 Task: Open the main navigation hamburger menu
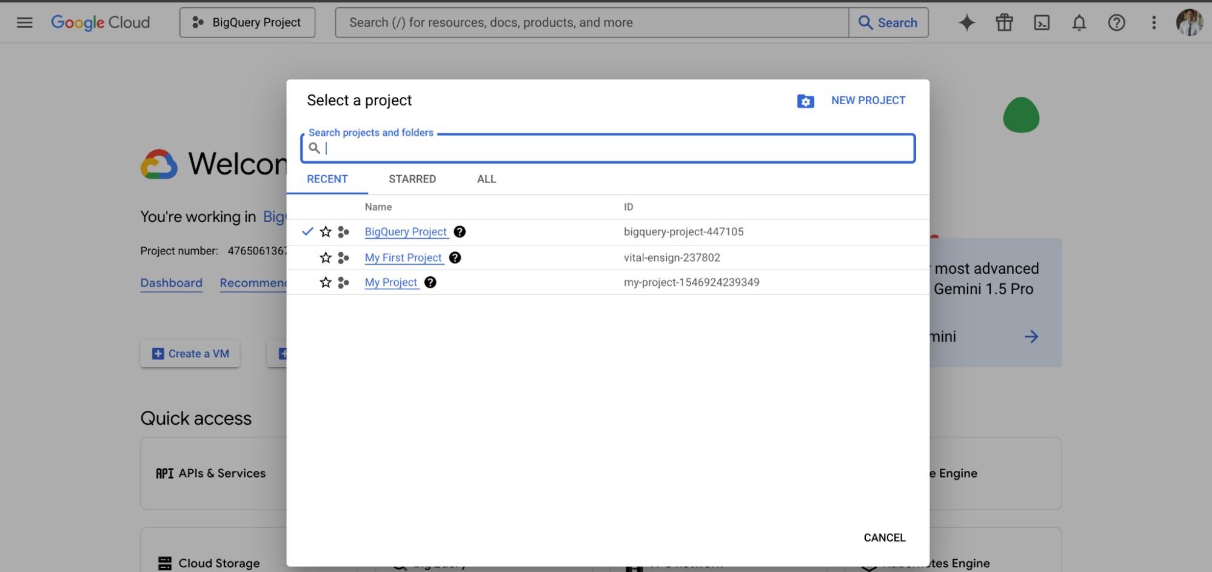(25, 23)
